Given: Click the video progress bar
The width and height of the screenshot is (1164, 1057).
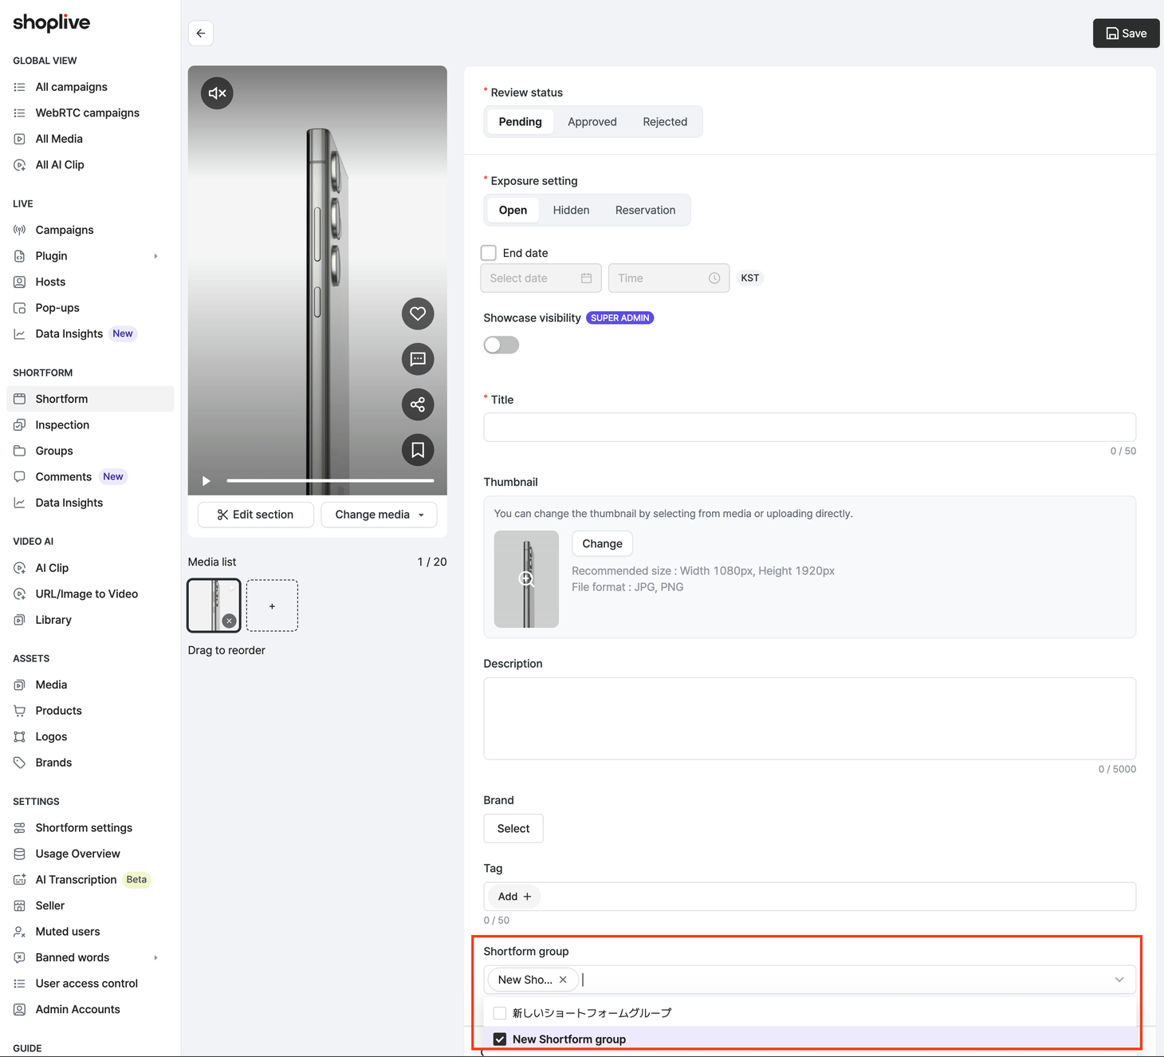Looking at the screenshot, I should coord(330,480).
